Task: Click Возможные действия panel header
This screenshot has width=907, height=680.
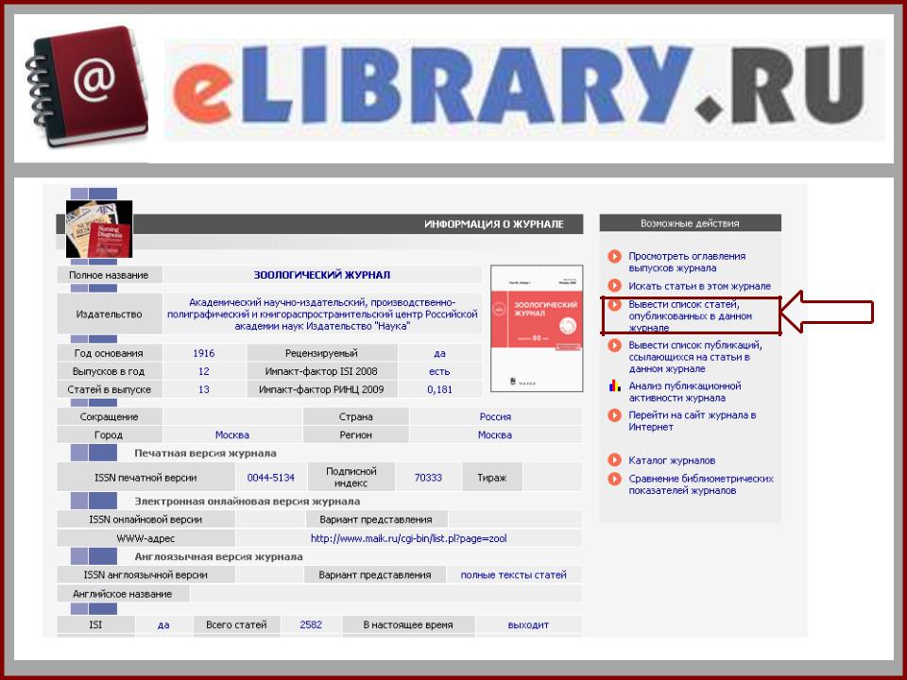Action: click(690, 223)
